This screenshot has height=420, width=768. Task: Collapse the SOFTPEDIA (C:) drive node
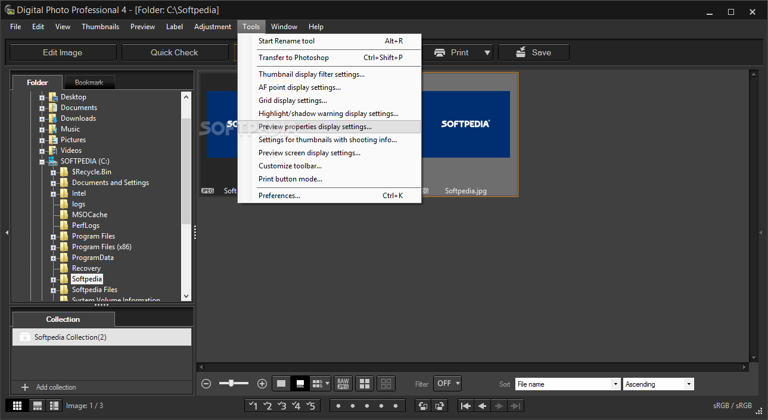pos(42,161)
